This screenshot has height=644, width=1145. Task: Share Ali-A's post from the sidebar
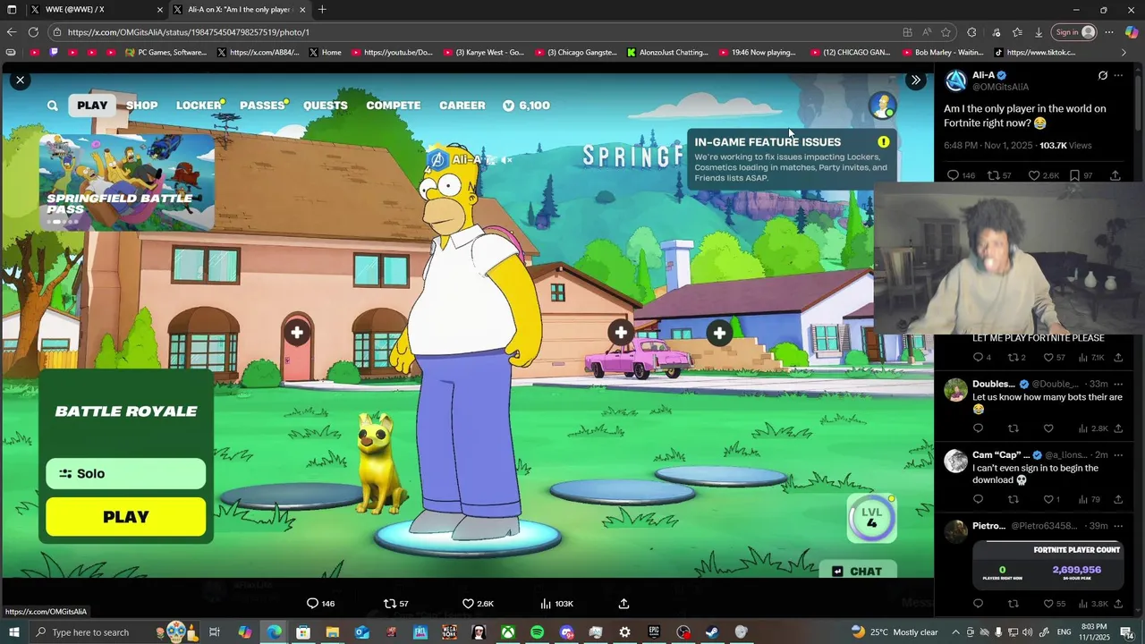[1115, 175]
